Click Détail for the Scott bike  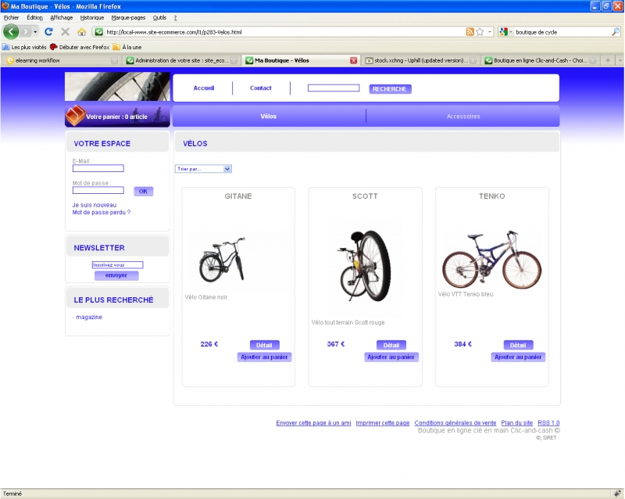391,345
